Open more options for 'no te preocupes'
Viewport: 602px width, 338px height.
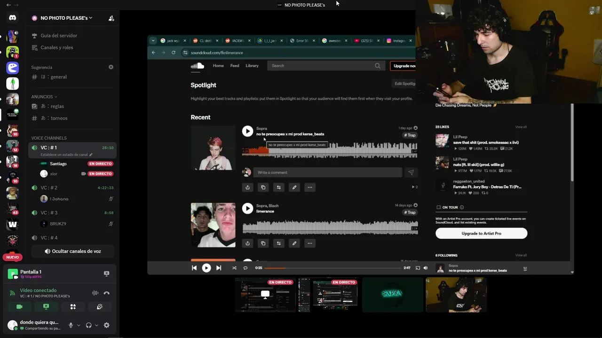[x=309, y=187]
